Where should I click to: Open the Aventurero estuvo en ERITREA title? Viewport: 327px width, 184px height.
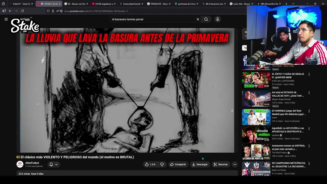(x=288, y=147)
